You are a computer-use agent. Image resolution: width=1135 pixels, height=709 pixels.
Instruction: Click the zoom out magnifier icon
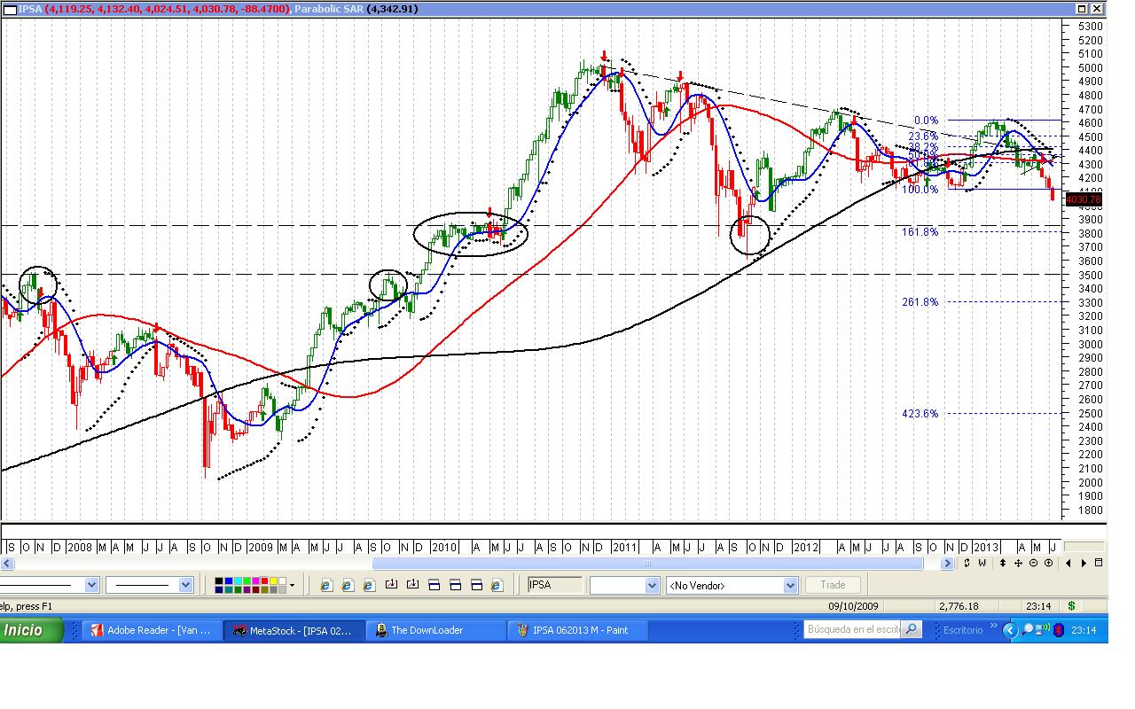pyautogui.click(x=1033, y=563)
